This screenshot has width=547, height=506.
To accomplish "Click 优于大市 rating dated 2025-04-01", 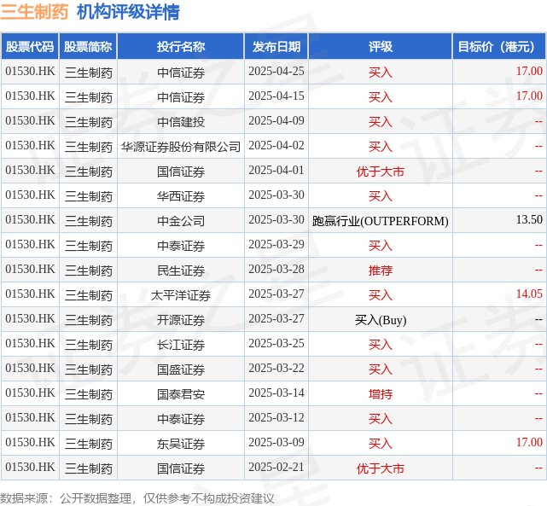I will pyautogui.click(x=381, y=172).
